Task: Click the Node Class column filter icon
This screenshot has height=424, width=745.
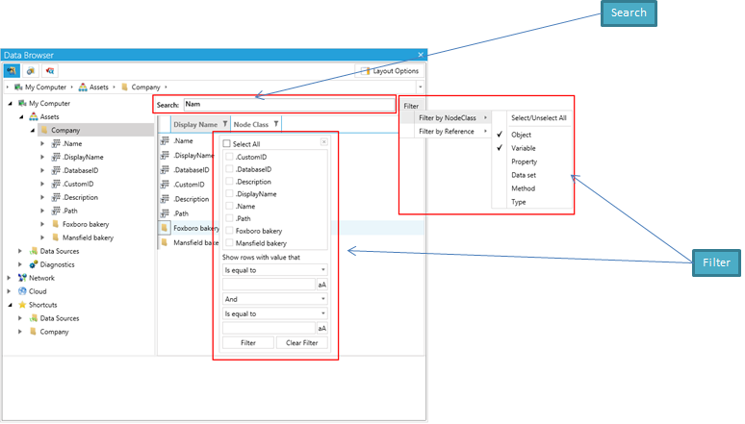Action: (276, 124)
